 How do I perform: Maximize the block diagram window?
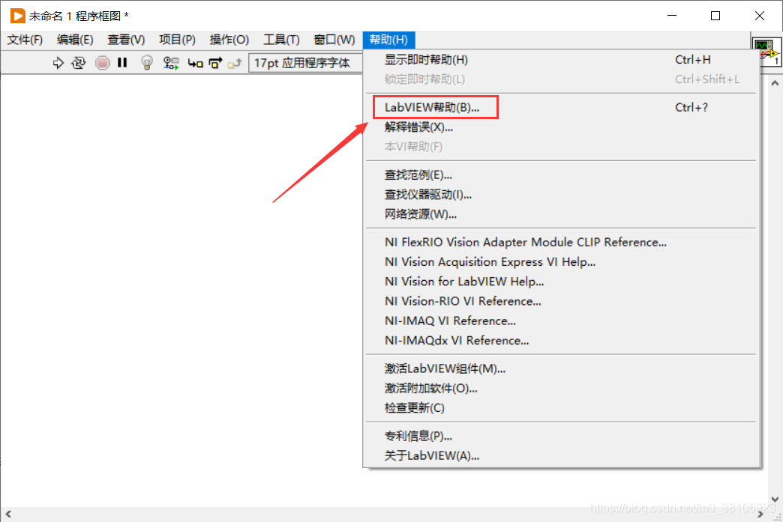[x=715, y=16]
